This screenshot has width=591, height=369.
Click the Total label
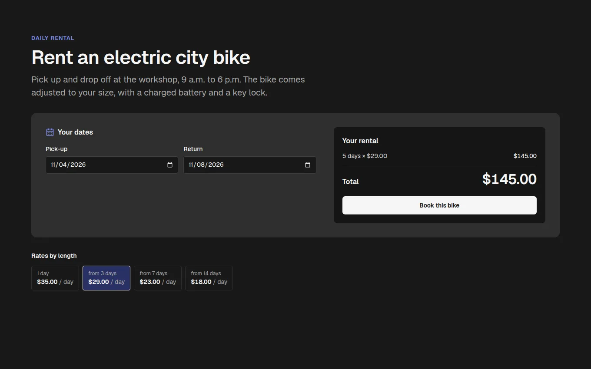point(350,181)
